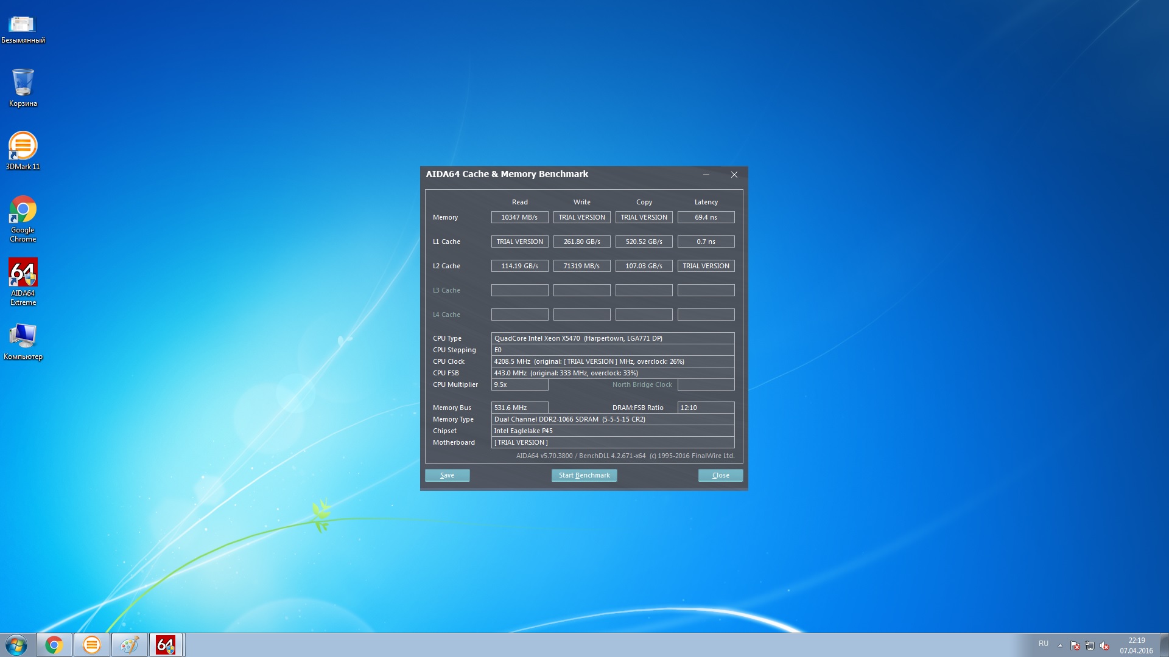Click the Memory Read 10347 MB/s field

point(519,217)
